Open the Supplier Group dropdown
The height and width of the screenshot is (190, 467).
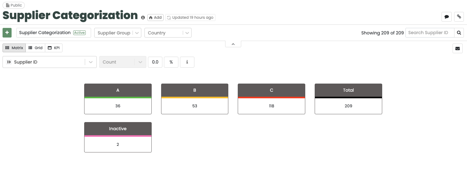(x=137, y=33)
